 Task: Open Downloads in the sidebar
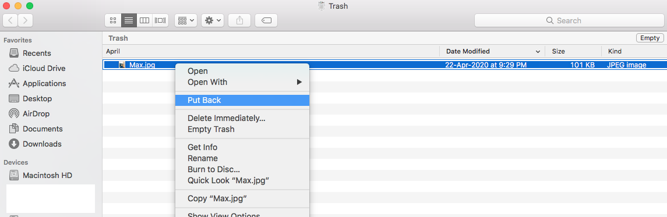(42, 144)
